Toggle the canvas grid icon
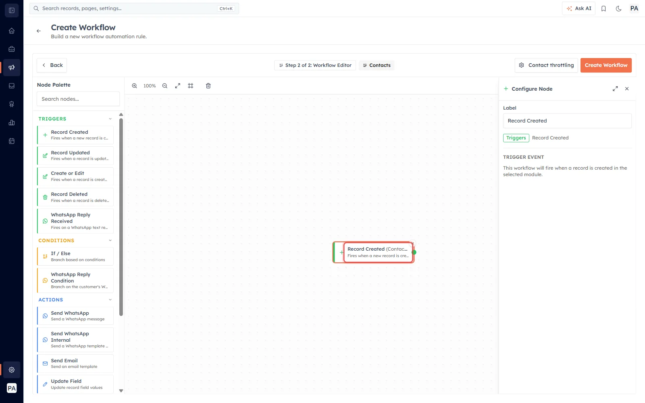Screen dimensions: 645x403 [191, 86]
